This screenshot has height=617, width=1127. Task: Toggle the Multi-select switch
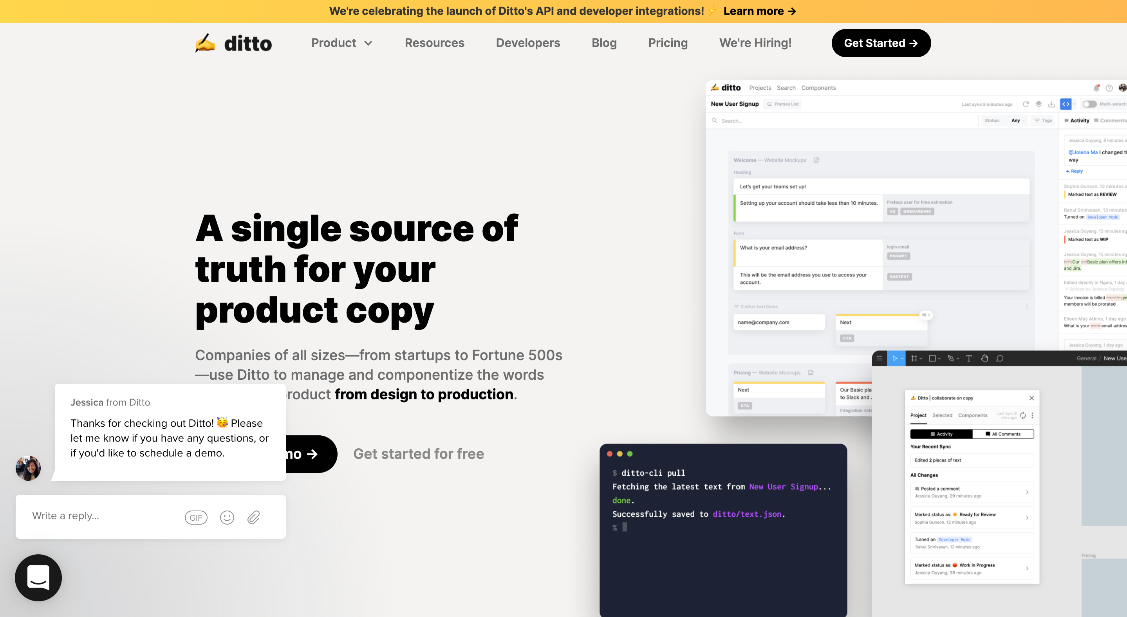pos(1089,104)
